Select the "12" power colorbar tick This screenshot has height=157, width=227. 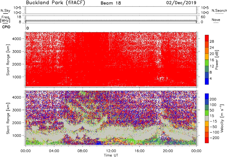[x=212, y=66]
